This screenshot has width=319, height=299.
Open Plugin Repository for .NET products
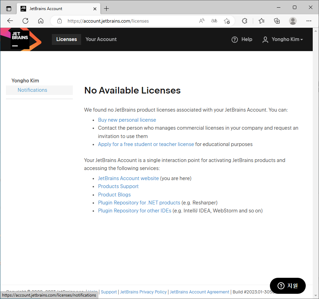(x=139, y=203)
